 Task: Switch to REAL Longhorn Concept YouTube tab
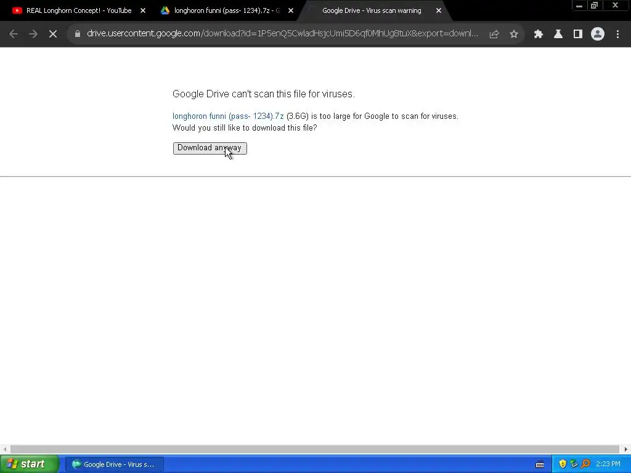coord(79,11)
